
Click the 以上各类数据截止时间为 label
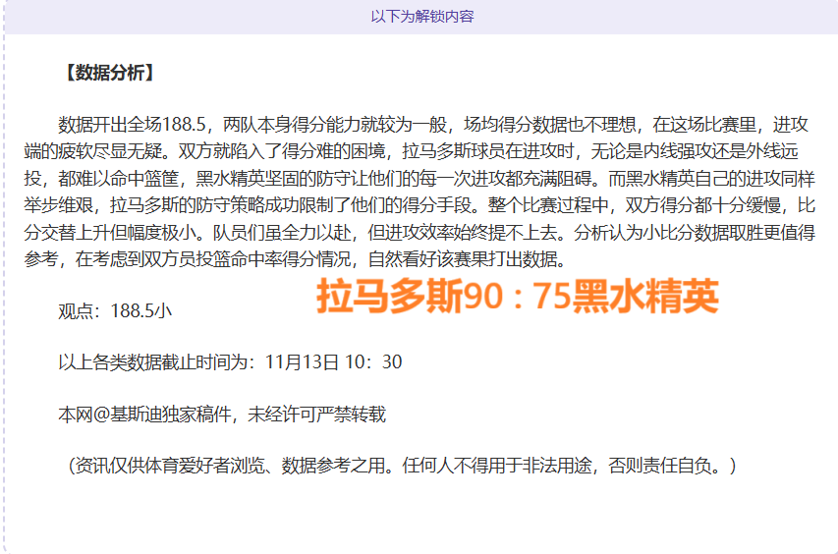click(155, 362)
